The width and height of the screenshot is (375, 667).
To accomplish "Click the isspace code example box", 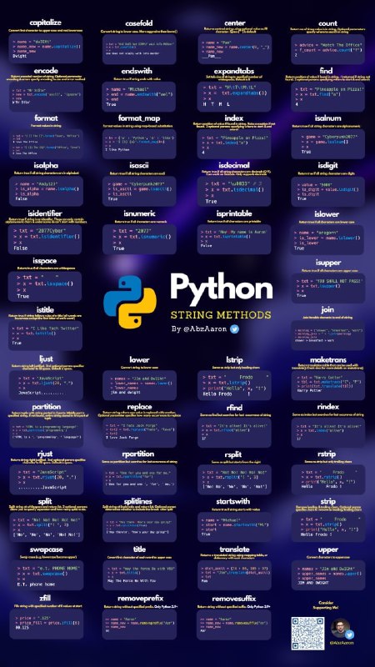I will [45, 287].
